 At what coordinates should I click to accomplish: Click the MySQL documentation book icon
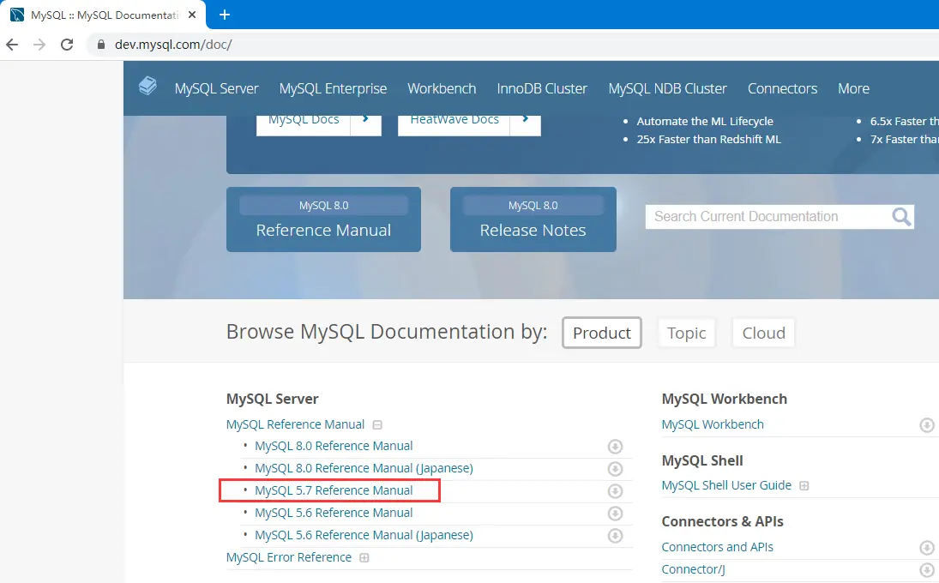[x=148, y=87]
